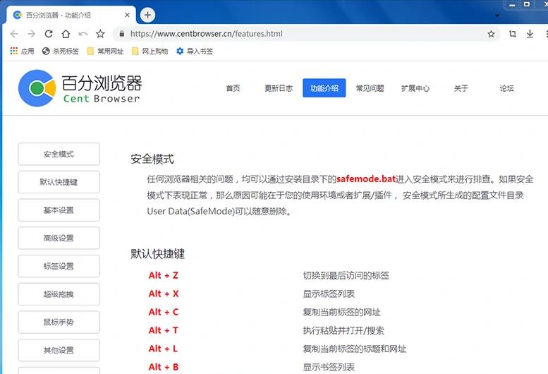
Task: Click the Alt + C shortcut text
Action: click(x=163, y=312)
